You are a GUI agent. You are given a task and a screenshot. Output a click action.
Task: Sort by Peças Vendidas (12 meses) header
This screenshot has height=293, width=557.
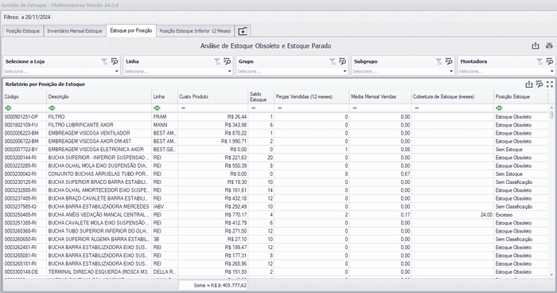(312, 96)
